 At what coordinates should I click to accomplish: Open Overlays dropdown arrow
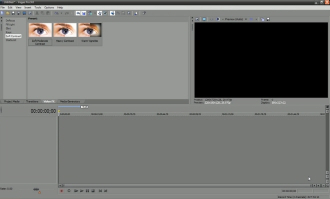point(256,19)
